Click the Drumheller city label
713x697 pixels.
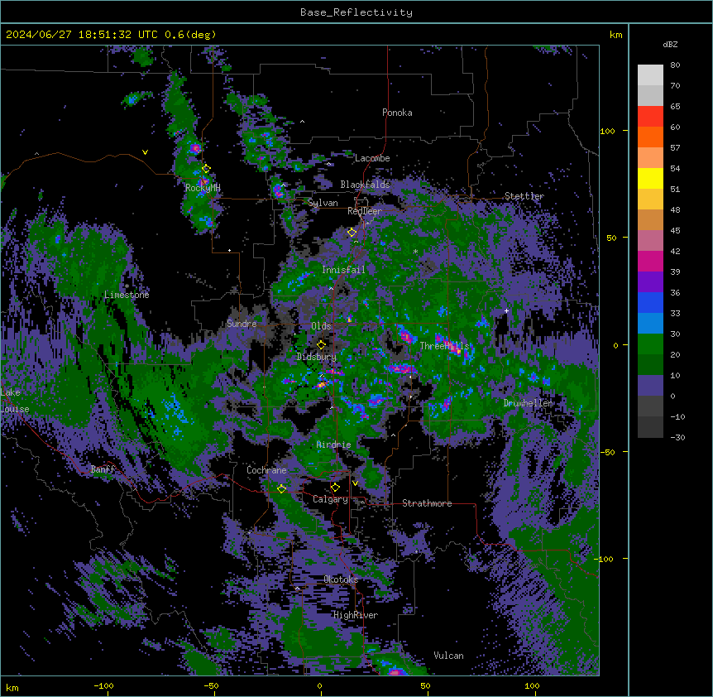click(x=528, y=403)
